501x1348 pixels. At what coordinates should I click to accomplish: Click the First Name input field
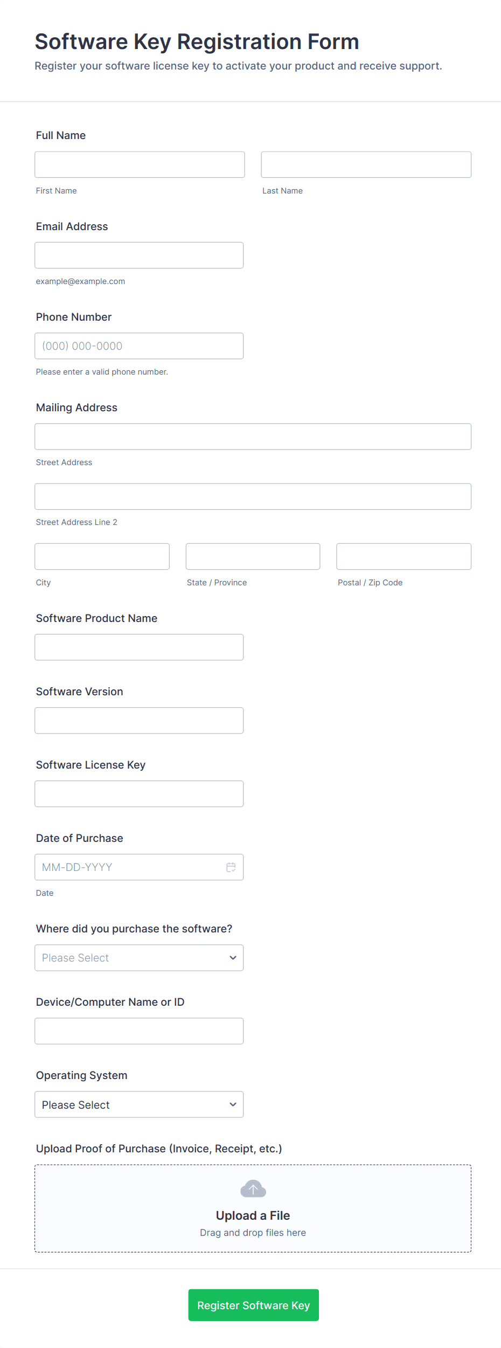point(140,164)
